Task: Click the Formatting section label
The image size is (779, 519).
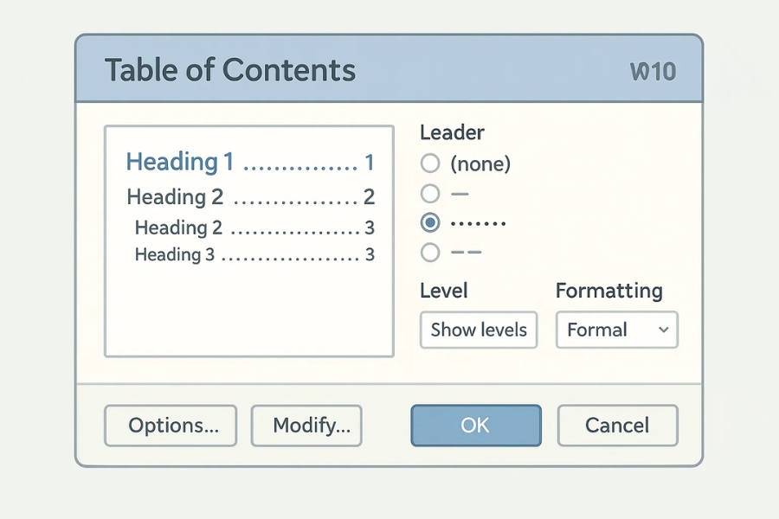Action: (x=608, y=291)
